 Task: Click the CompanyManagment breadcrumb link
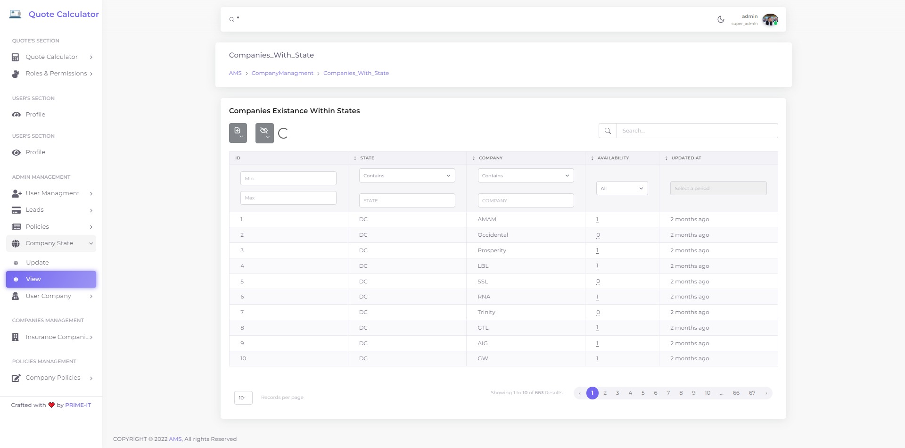tap(282, 73)
